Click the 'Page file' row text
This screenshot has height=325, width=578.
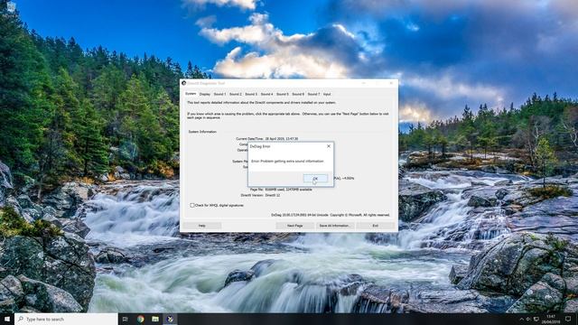pyautogui.click(x=281, y=190)
